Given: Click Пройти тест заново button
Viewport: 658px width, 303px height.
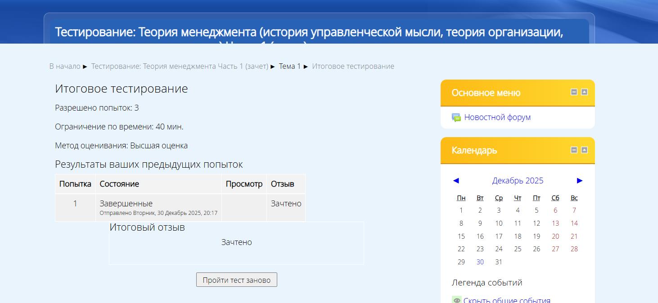Looking at the screenshot, I should [237, 280].
